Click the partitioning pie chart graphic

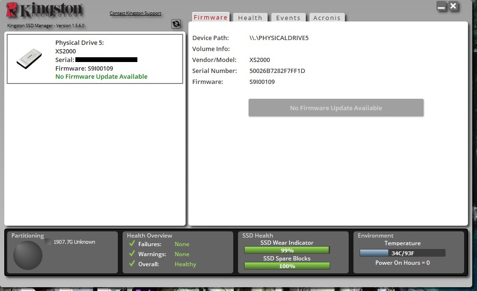pos(28,255)
